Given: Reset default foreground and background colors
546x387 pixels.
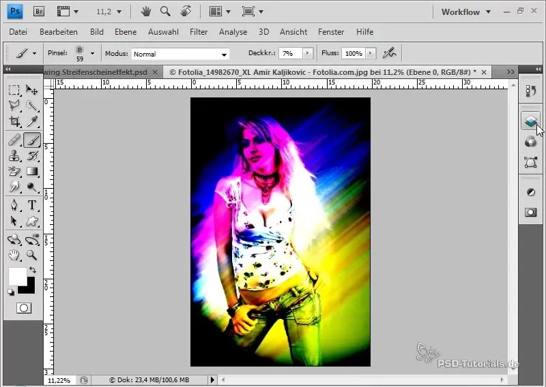Looking at the screenshot, I should pos(11,292).
